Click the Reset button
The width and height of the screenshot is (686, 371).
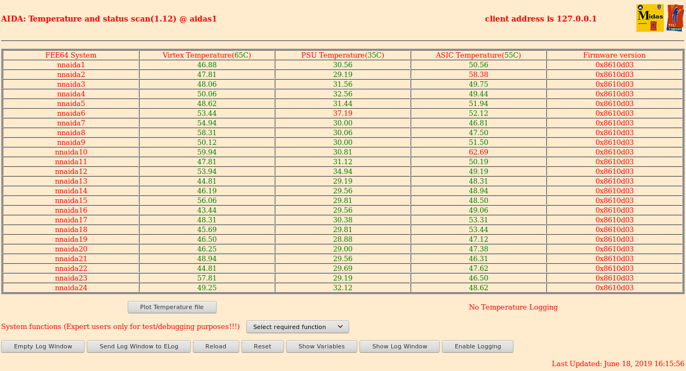click(262, 346)
